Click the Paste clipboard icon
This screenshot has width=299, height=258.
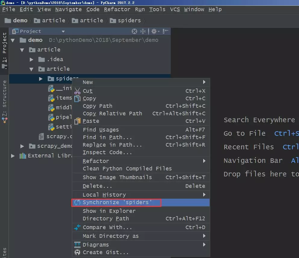click(x=77, y=121)
